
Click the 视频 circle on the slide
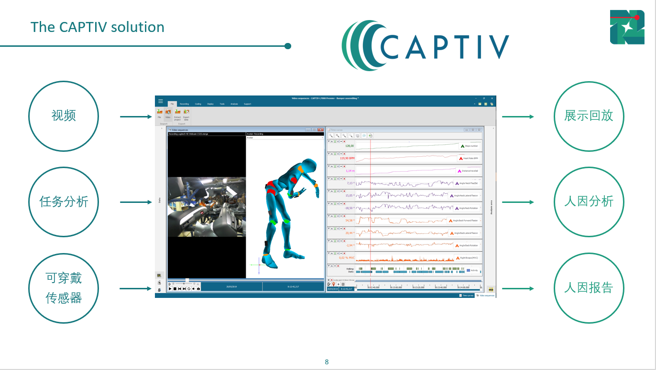coord(64,116)
